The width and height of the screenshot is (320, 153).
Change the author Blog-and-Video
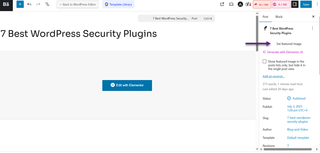[297, 129]
